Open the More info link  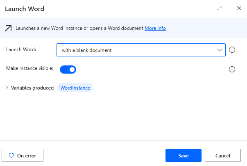(155, 28)
